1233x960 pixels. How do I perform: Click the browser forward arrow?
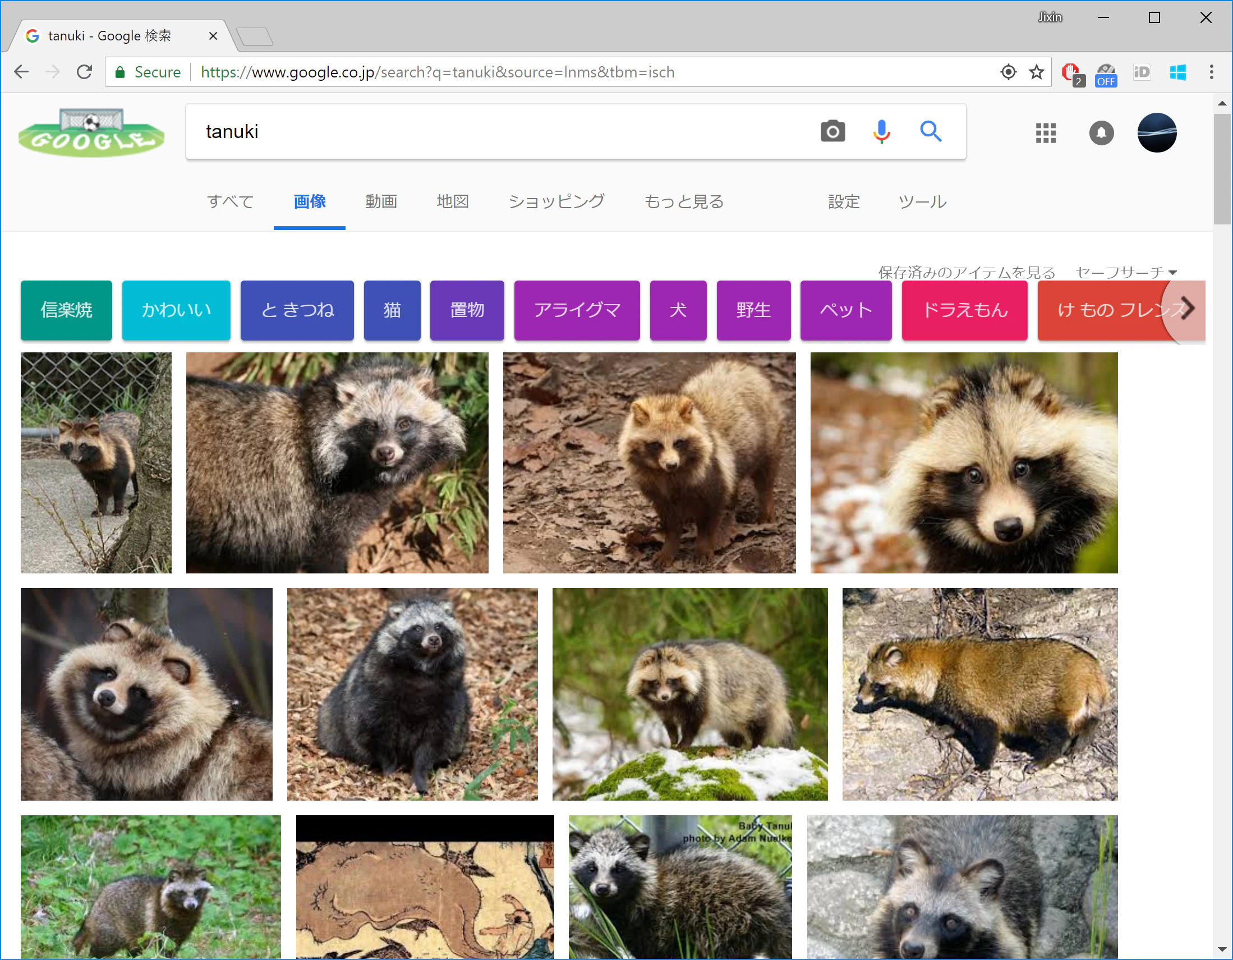pos(53,72)
